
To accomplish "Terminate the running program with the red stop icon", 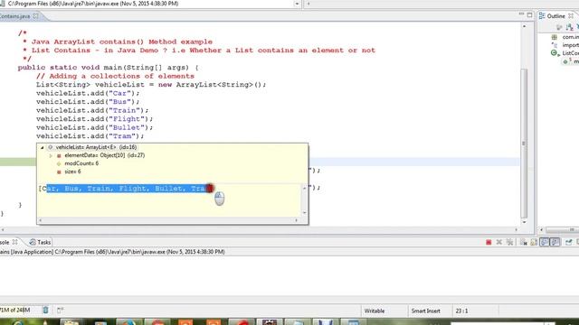I will pyautogui.click(x=489, y=242).
